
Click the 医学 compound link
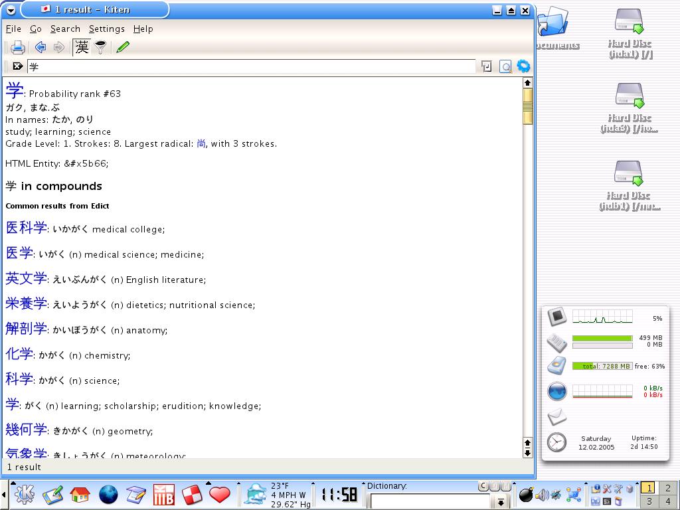(19, 253)
